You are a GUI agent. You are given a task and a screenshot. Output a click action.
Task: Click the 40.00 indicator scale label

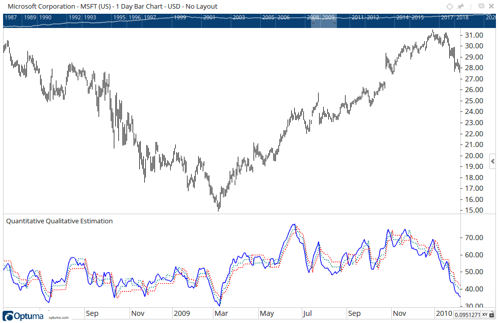tap(474, 289)
